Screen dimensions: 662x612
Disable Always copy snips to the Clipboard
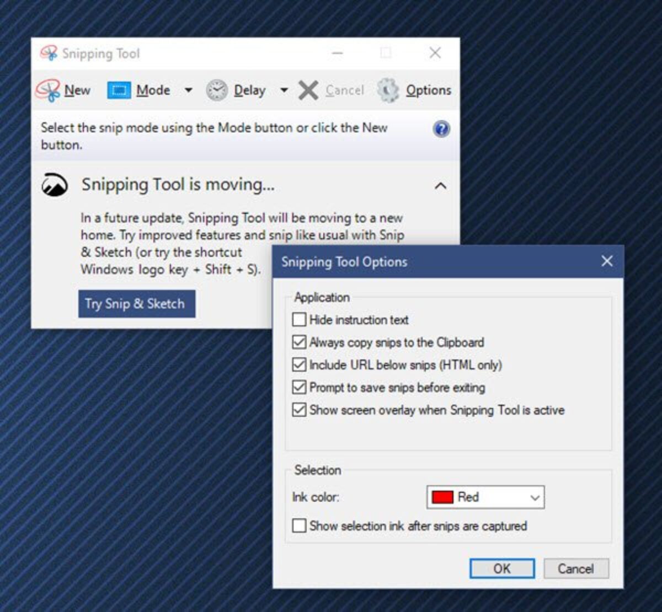tap(299, 342)
